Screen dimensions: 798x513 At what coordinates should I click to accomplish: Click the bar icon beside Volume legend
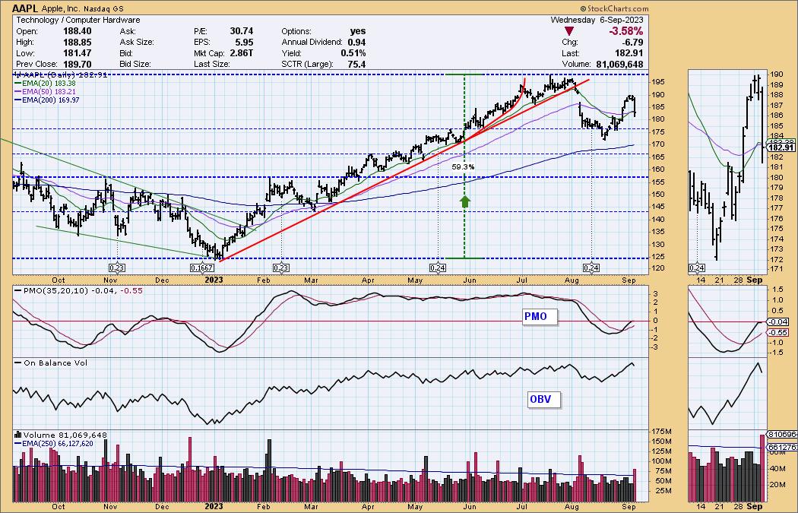pyautogui.click(x=17, y=435)
